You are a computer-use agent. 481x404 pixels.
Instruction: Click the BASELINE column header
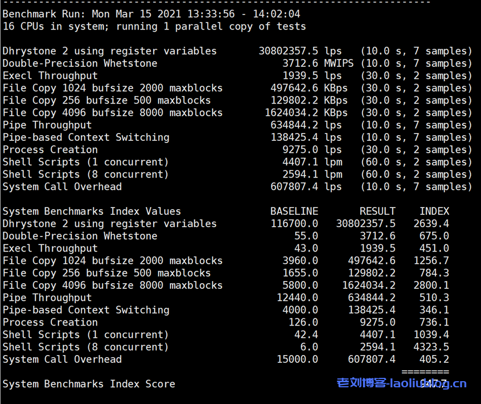tap(294, 211)
